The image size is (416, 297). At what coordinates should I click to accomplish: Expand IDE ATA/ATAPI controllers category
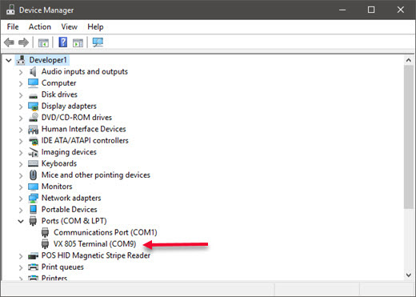21,141
